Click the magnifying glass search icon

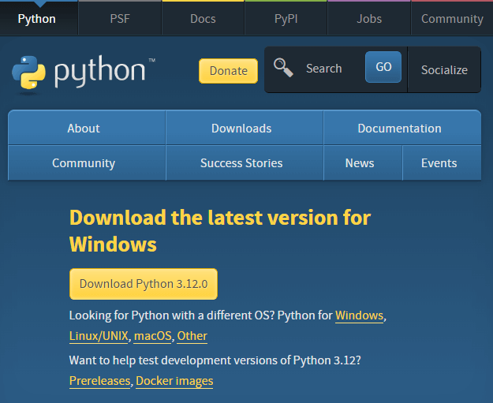[x=283, y=69]
